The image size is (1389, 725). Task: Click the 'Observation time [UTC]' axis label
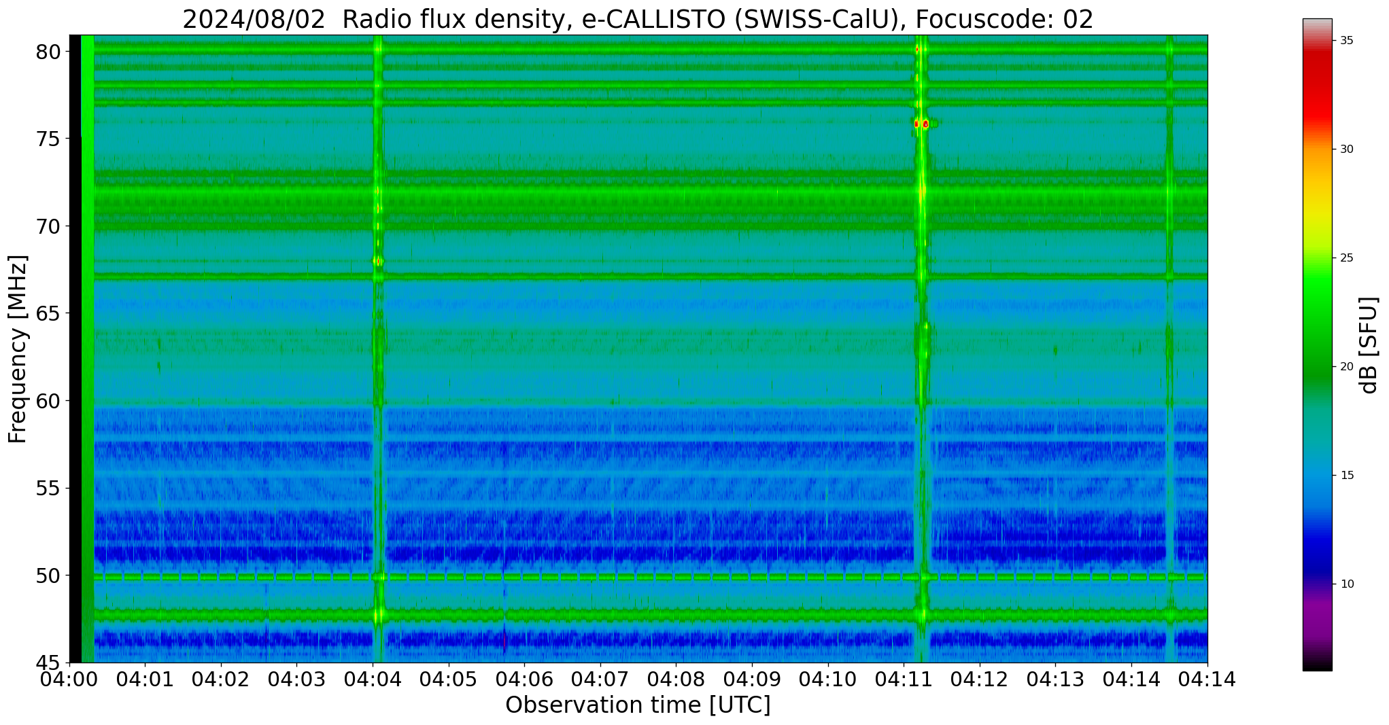coord(638,705)
